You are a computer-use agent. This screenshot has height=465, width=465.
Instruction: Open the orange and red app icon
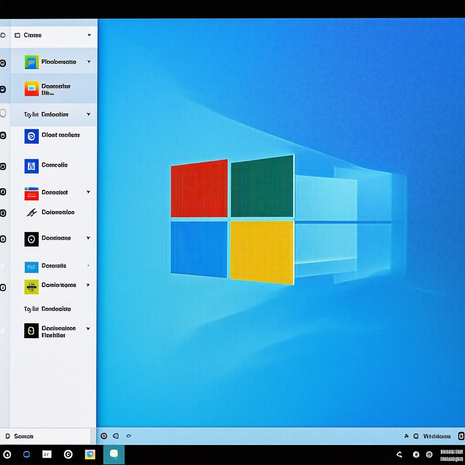coord(31,89)
